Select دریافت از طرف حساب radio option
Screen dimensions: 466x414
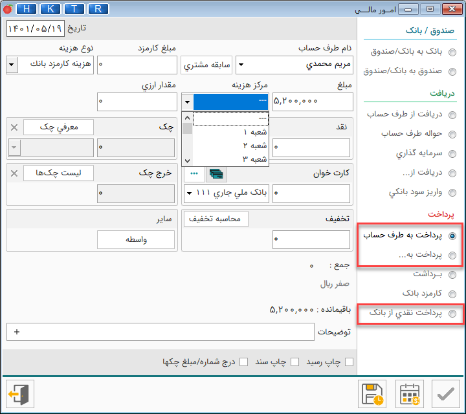452,115
